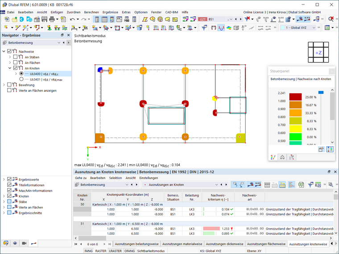The height and width of the screenshot is (254, 339).
Task: Click the camera views icon in Navigator bottom
Action: 24,243
